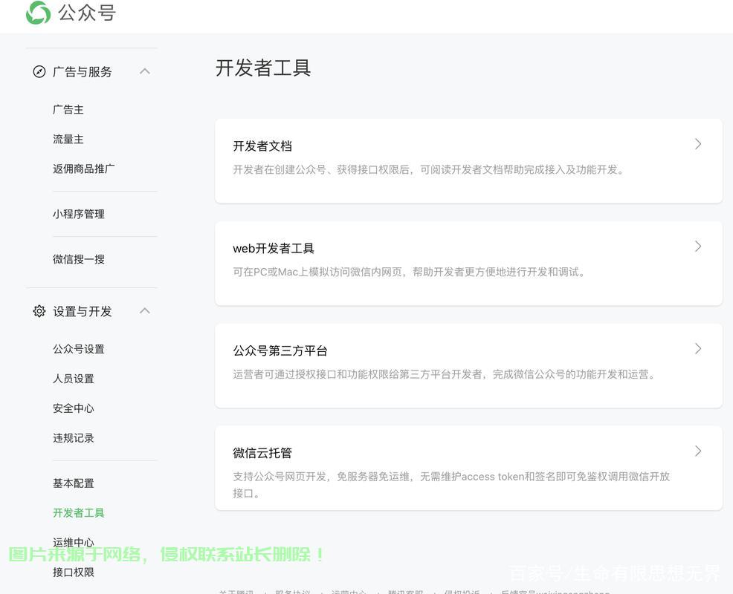Viewport: 733px width, 594px height.
Task: Open the web开发者工具 card title
Action: click(274, 249)
